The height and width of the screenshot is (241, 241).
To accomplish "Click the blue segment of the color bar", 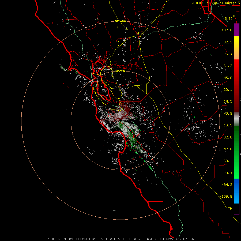I will click(x=236, y=191).
